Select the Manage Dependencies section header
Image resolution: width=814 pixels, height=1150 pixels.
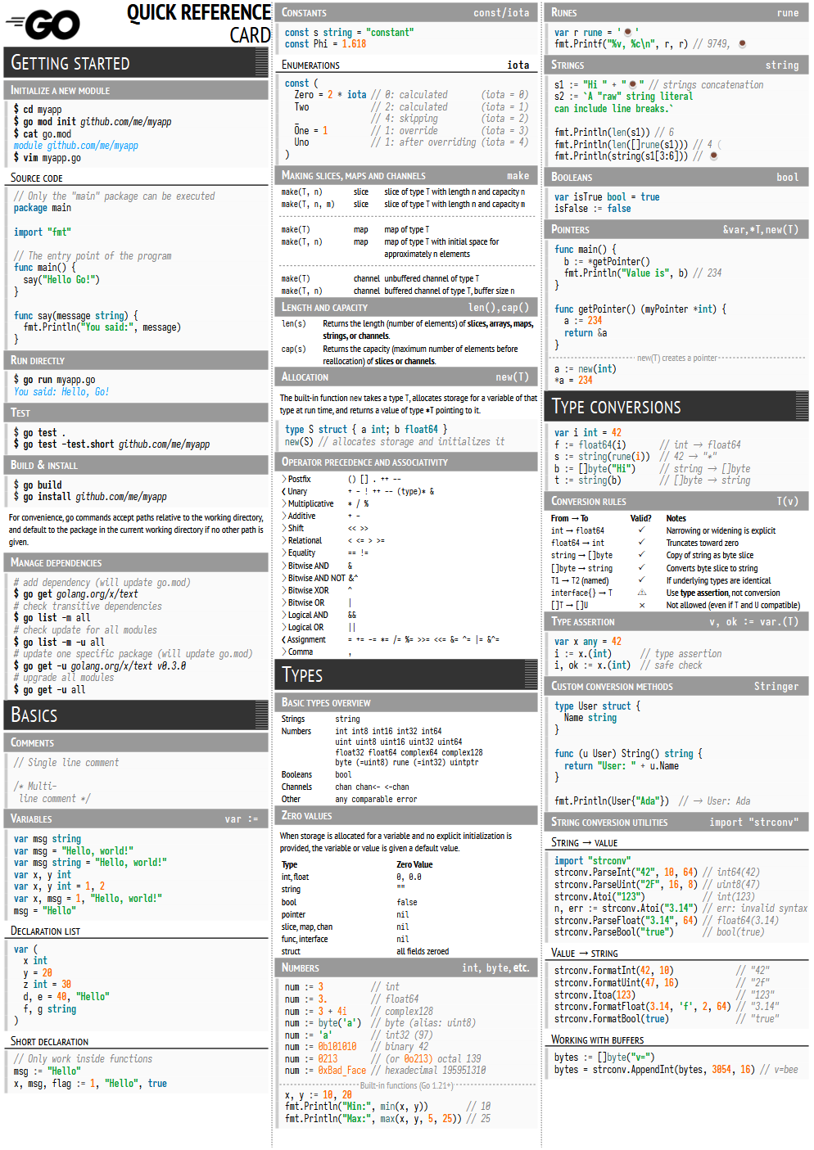click(x=137, y=562)
